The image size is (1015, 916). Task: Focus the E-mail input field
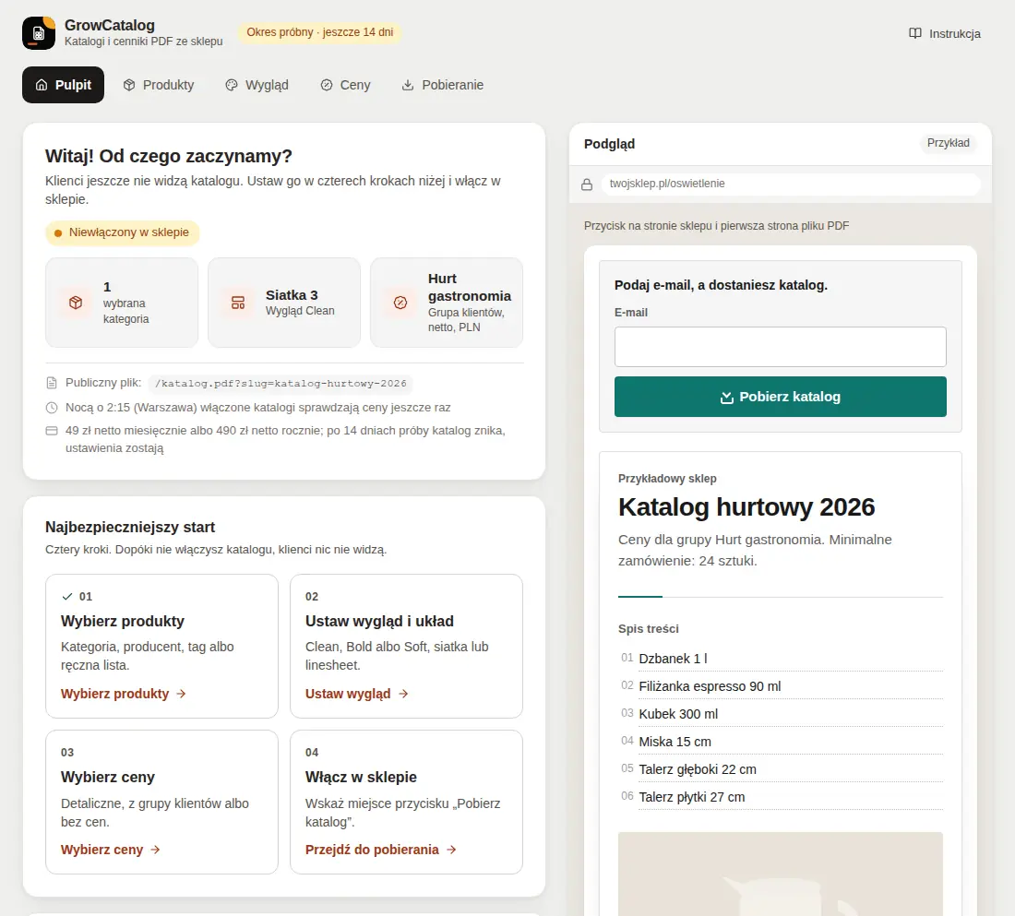780,347
